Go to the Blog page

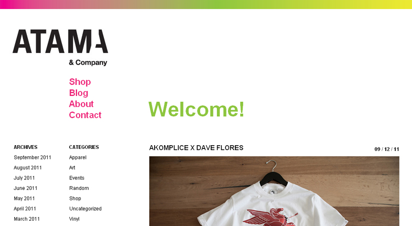click(x=79, y=93)
